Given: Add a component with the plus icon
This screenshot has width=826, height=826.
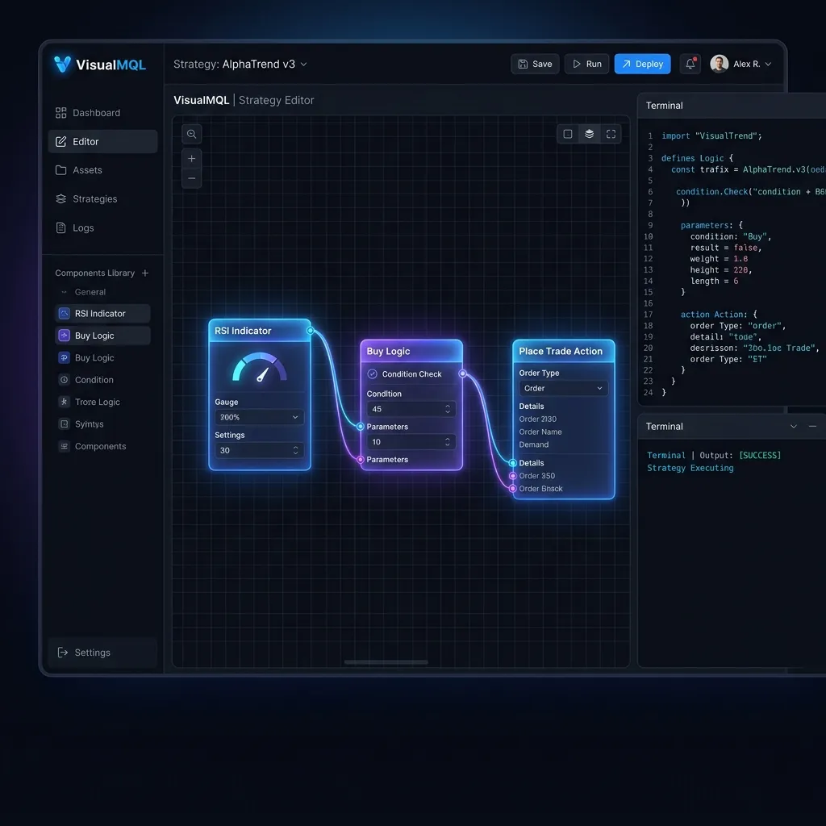Looking at the screenshot, I should coord(145,273).
